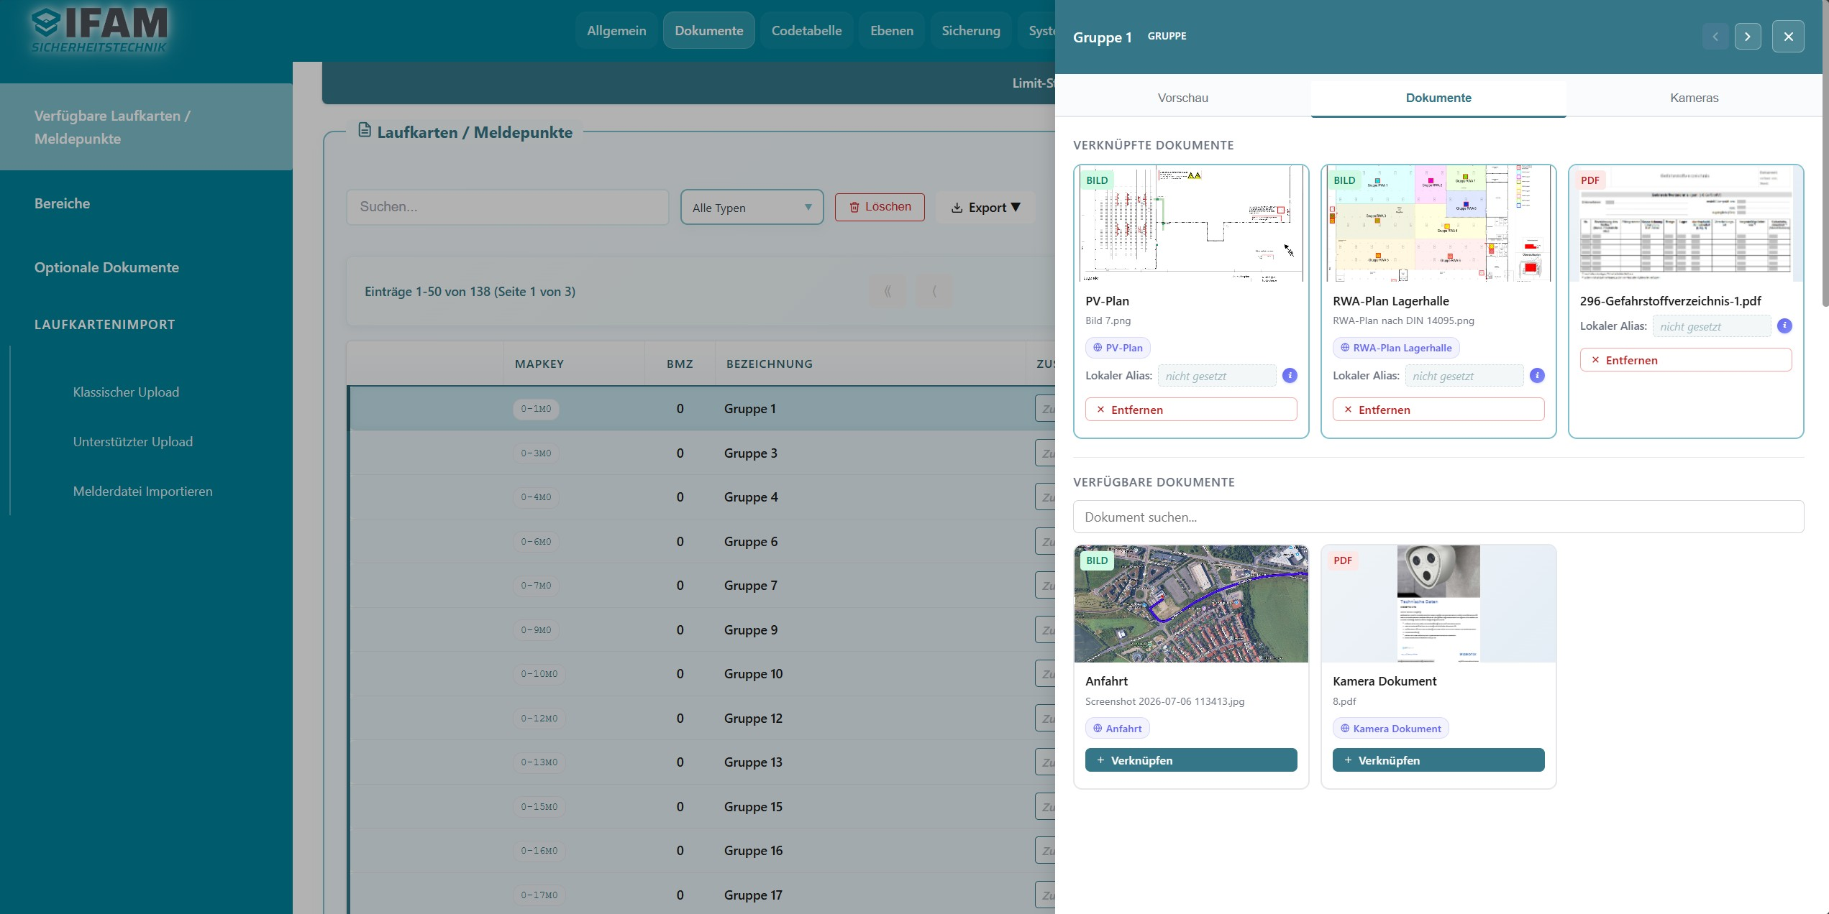The width and height of the screenshot is (1829, 914).
Task: Link the Kamera Dokument with Verknüpfen
Action: tap(1438, 760)
